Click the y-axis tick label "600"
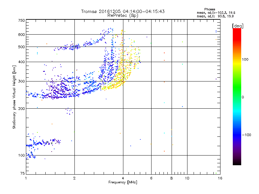The height and width of the screenshot is (194, 259). click(21, 35)
